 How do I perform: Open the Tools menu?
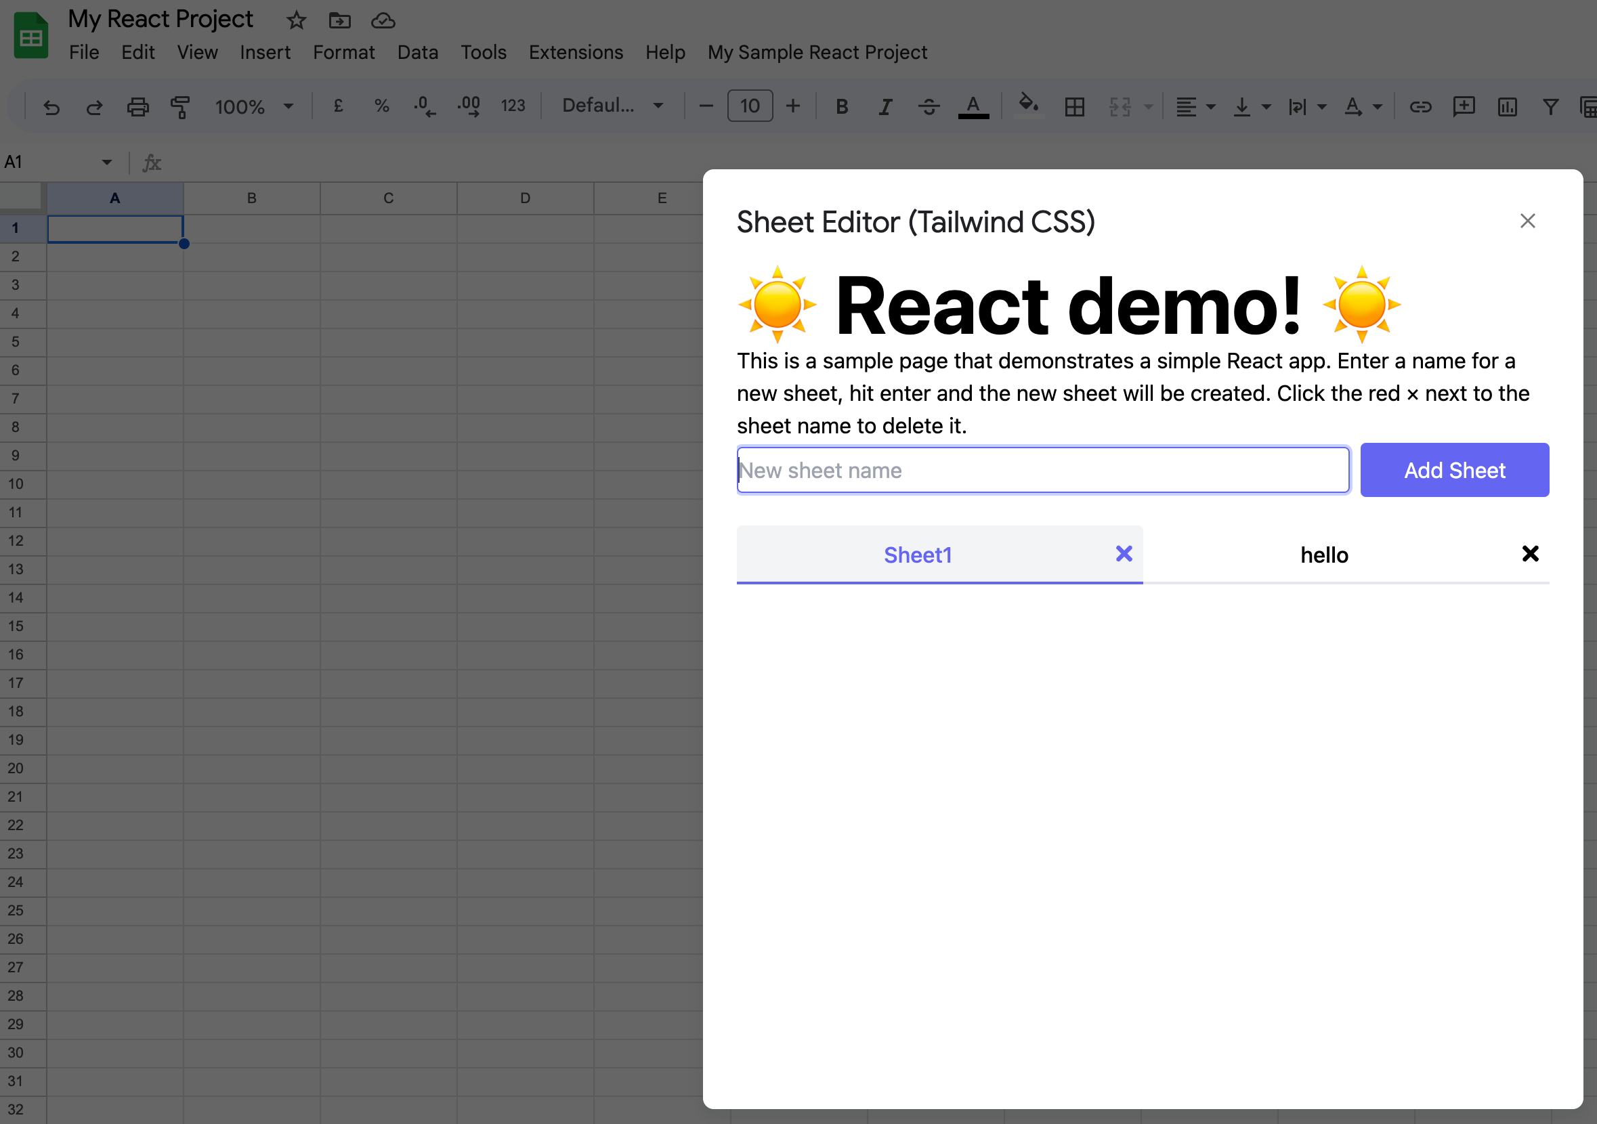484,52
